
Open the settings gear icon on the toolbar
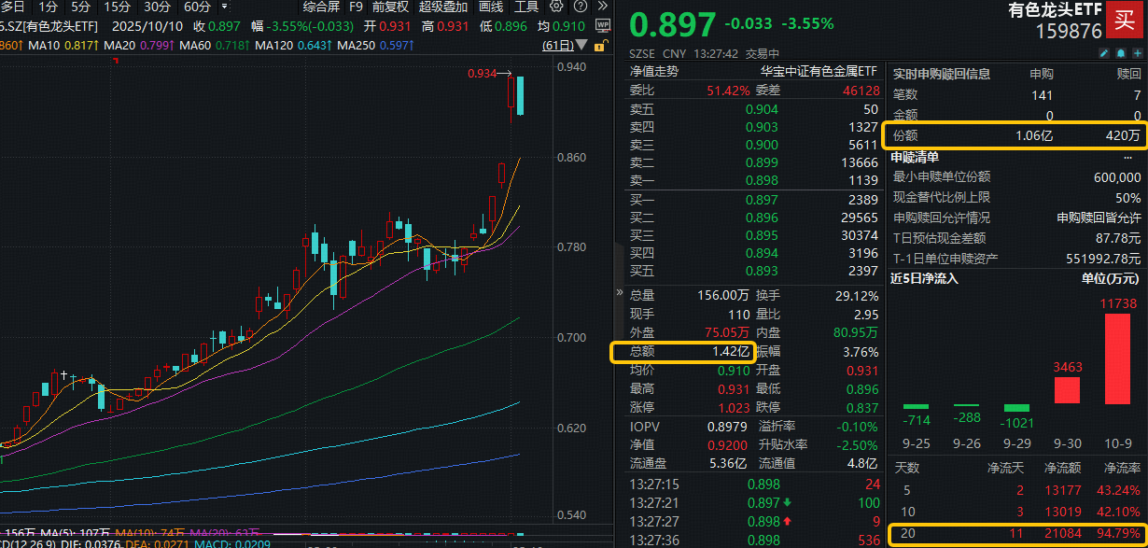(556, 6)
